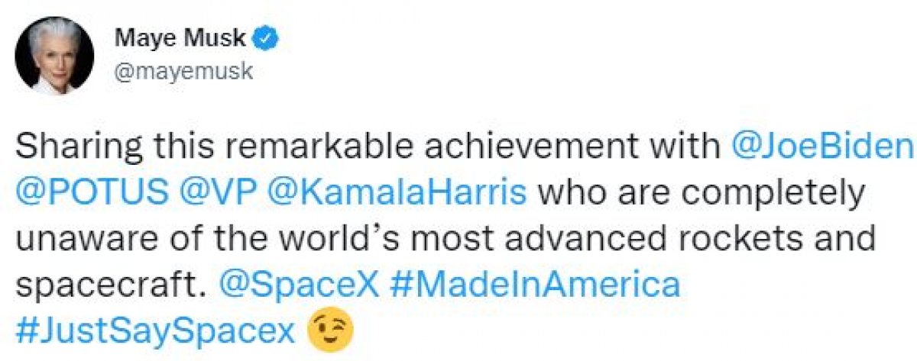Click Maye Musk's profile avatar photo
The height and width of the screenshot is (361, 917).
55,56
